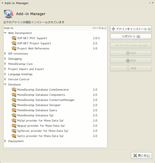Click the ASP.NET MVC Support package icon
The width and height of the screenshot is (155, 163).
coord(14,38)
